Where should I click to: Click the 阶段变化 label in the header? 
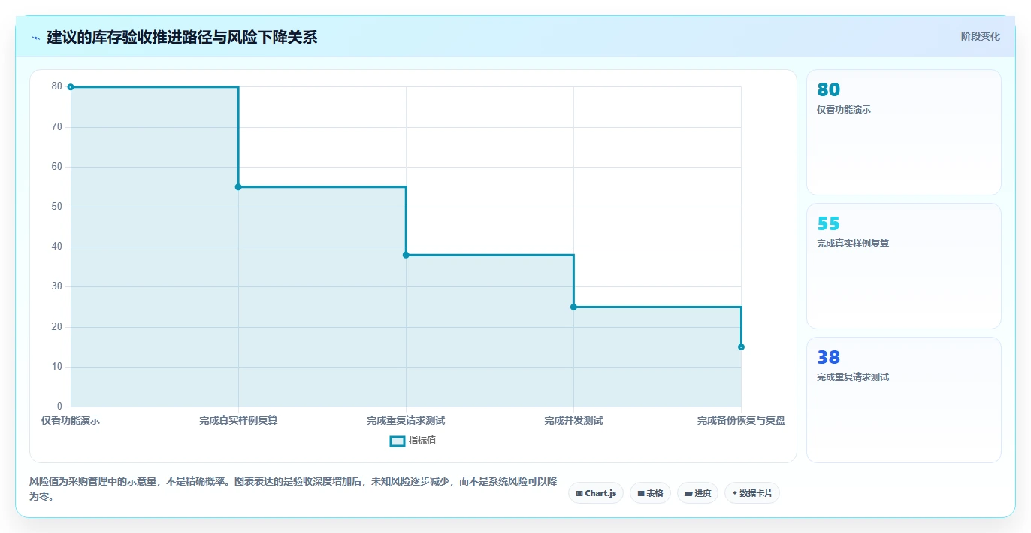pos(980,36)
